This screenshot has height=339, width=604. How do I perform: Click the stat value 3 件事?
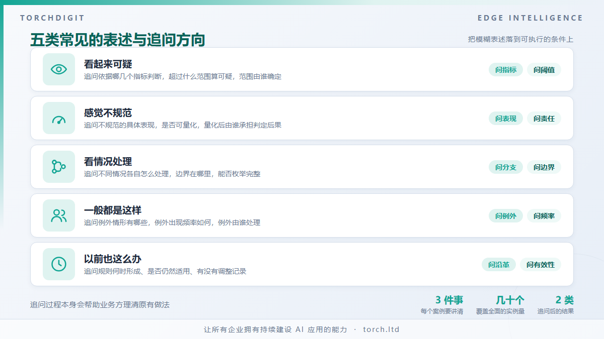click(x=449, y=300)
